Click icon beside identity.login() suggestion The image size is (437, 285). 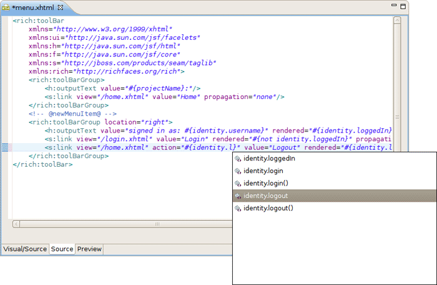click(237, 184)
